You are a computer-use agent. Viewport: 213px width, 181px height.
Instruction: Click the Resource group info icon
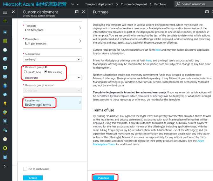coord(46,67)
